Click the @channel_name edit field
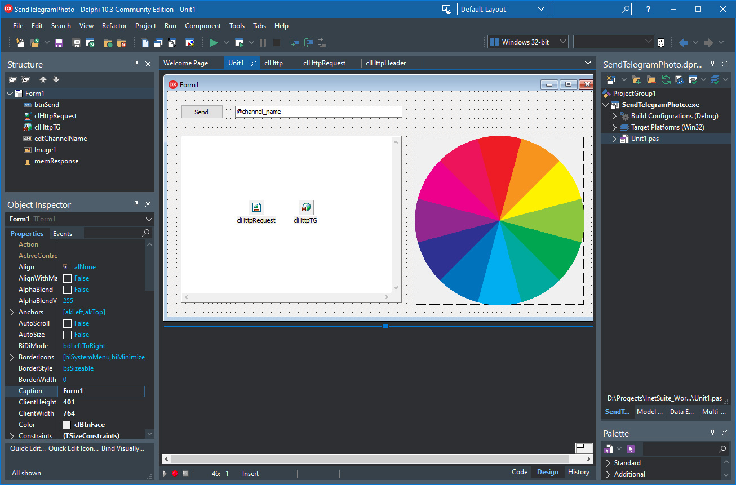This screenshot has height=485, width=736. 318,112
